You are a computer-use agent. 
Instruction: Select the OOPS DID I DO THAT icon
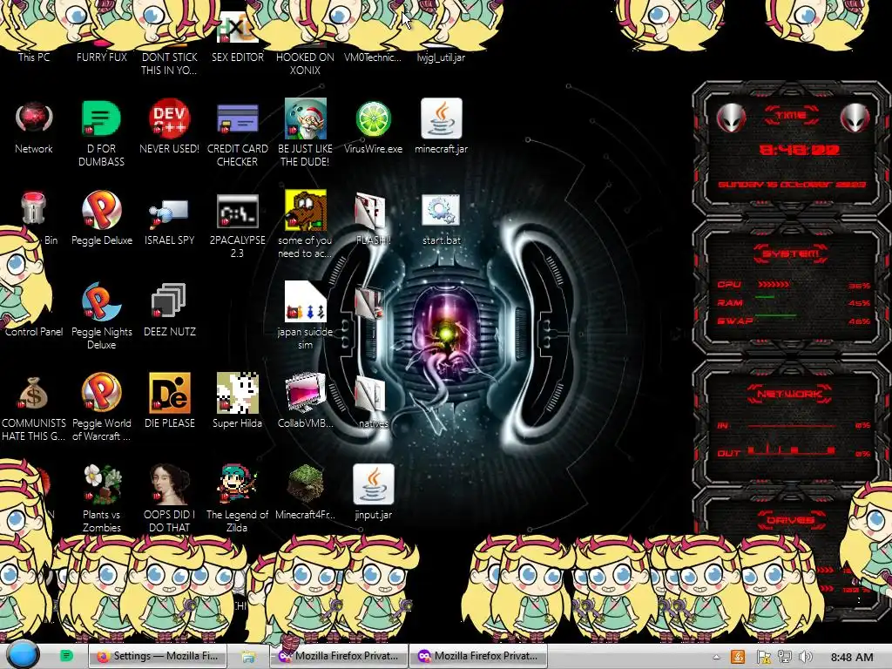point(169,484)
